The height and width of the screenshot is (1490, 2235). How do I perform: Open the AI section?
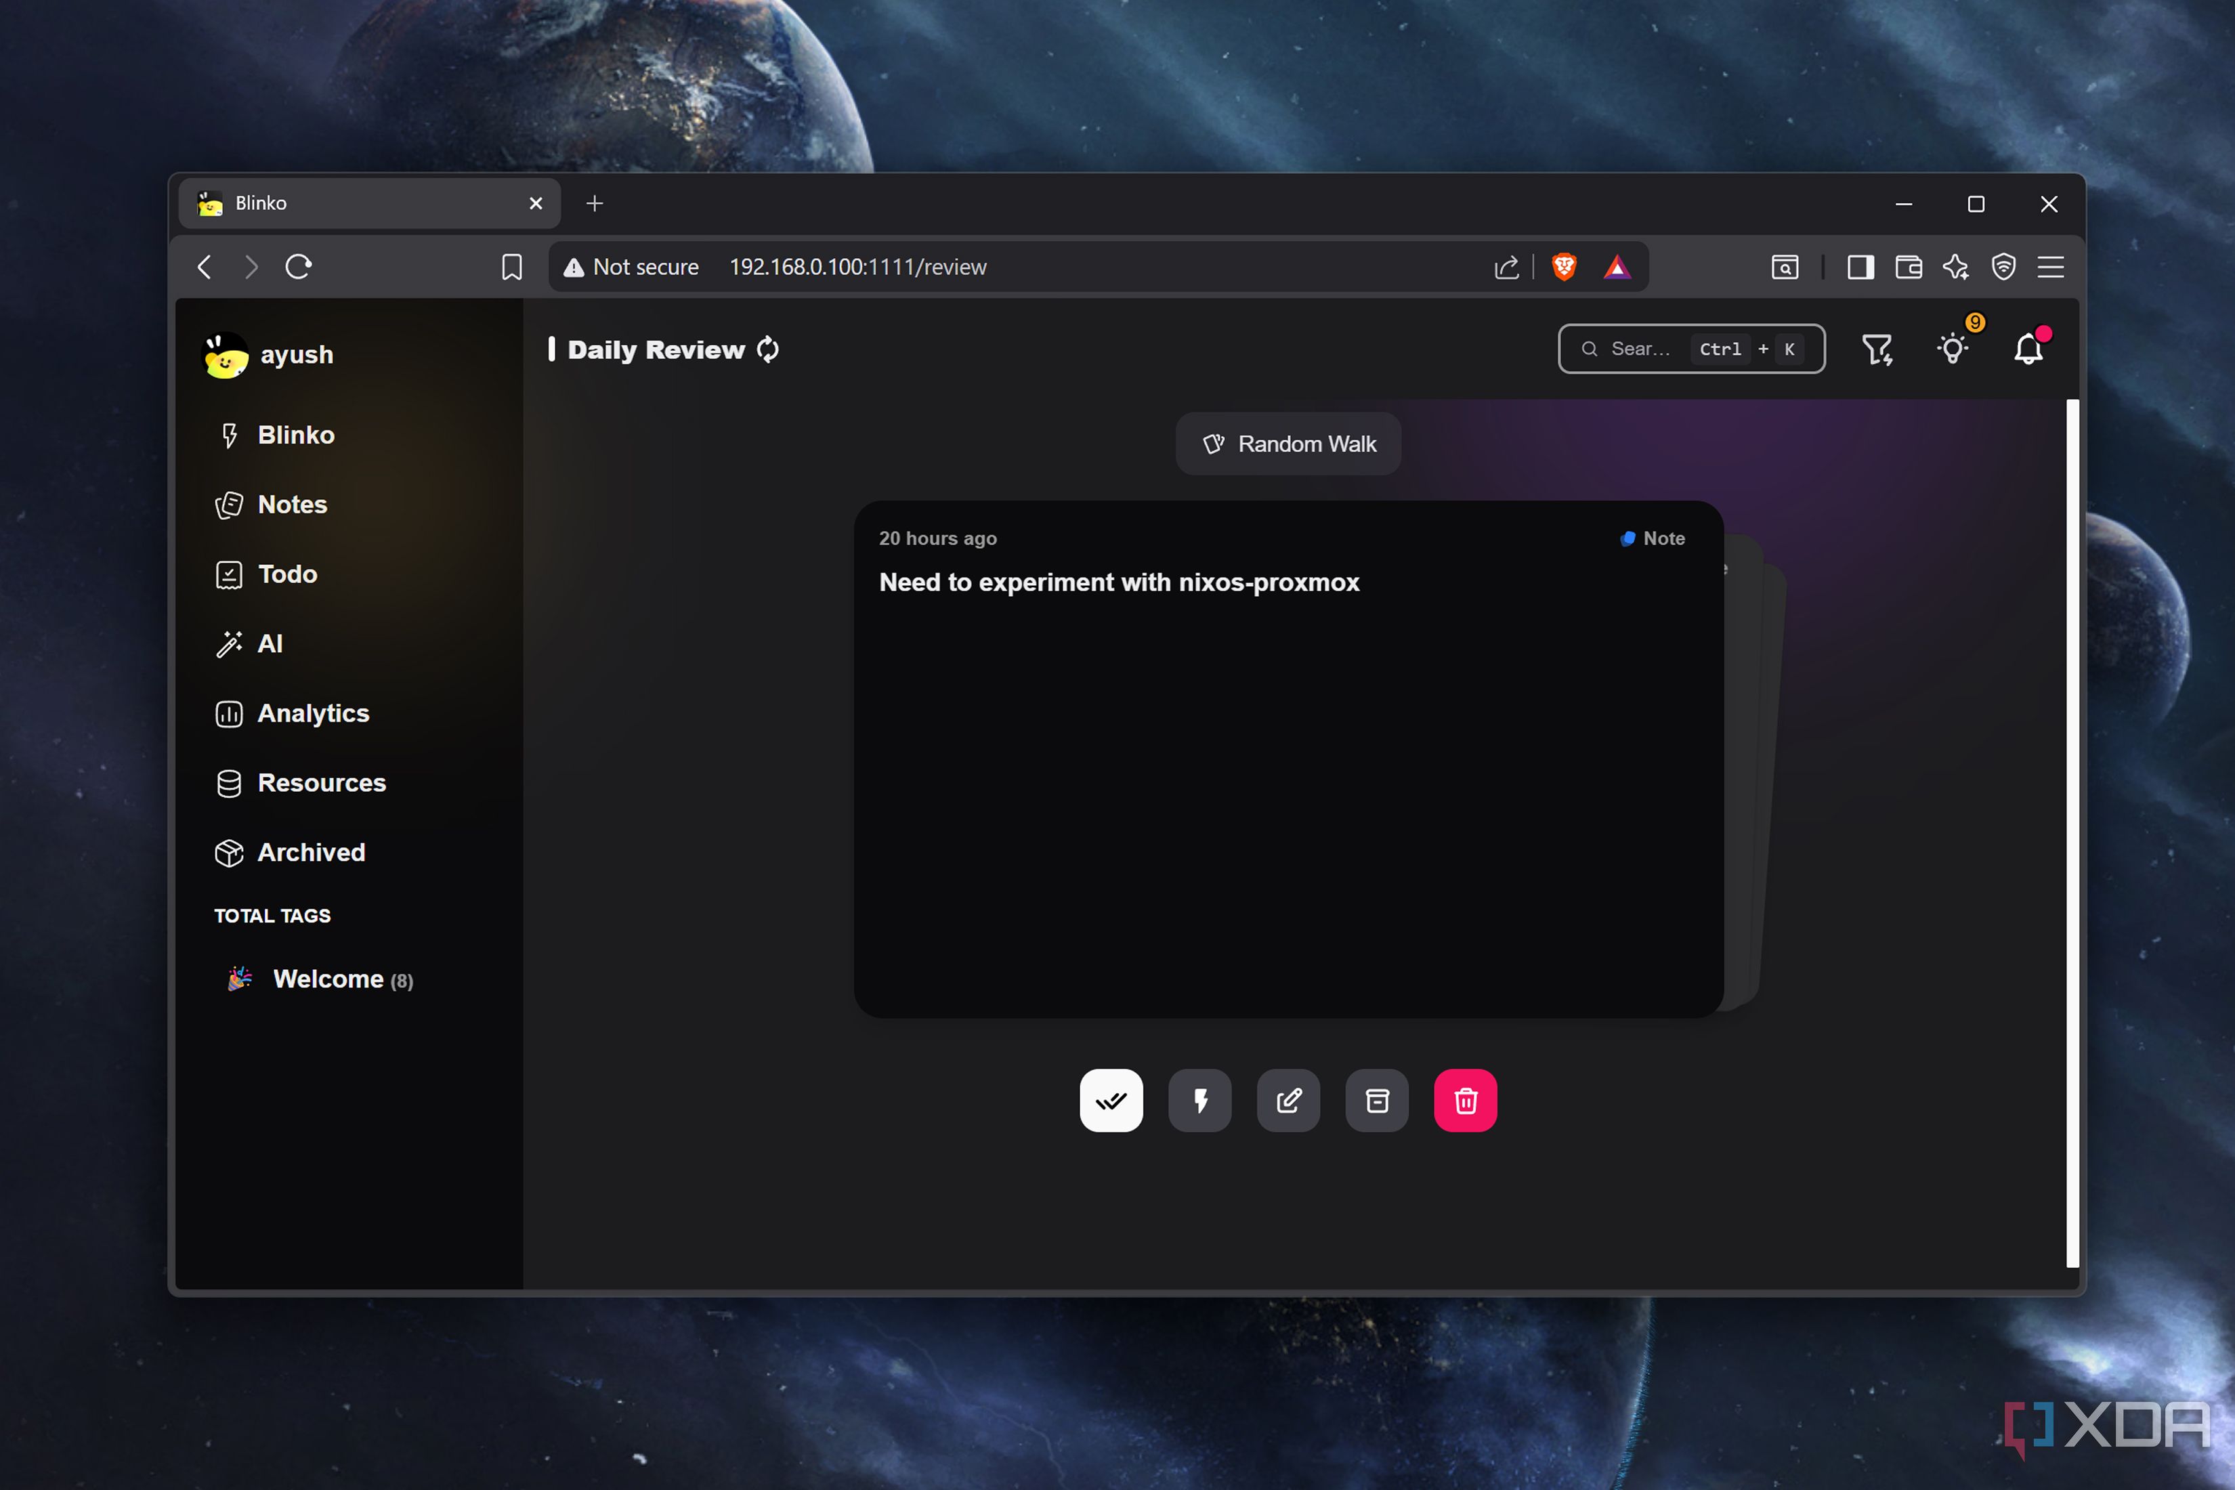click(349, 643)
